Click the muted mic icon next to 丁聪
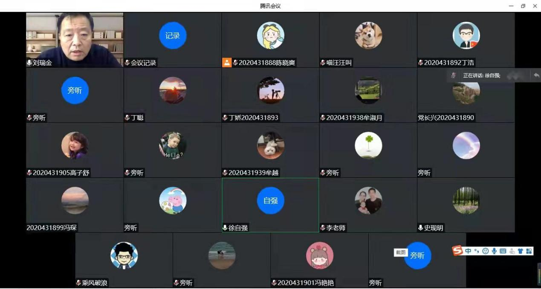Image resolution: width=541 pixels, height=289 pixels. 127,118
